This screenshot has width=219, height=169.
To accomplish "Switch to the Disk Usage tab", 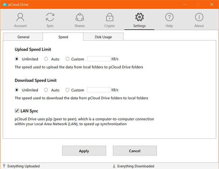I will coord(103,37).
